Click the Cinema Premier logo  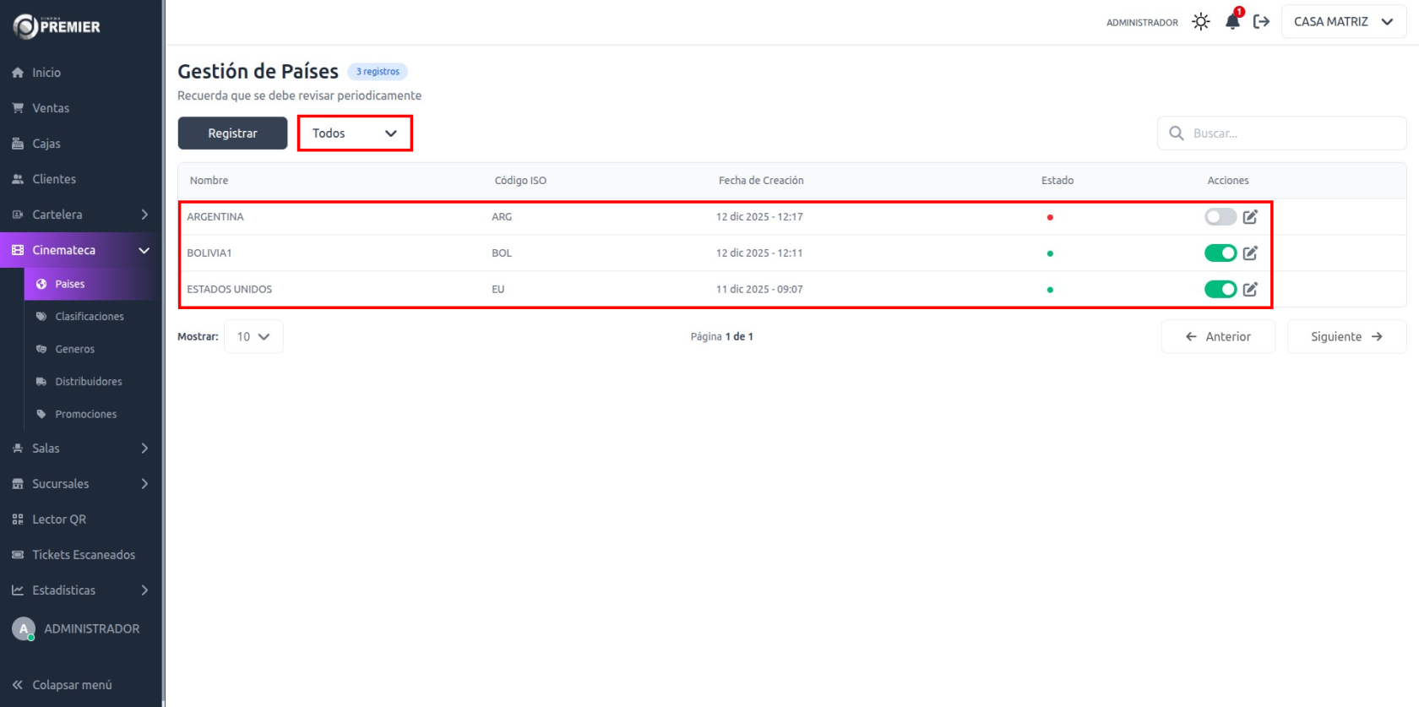click(57, 27)
